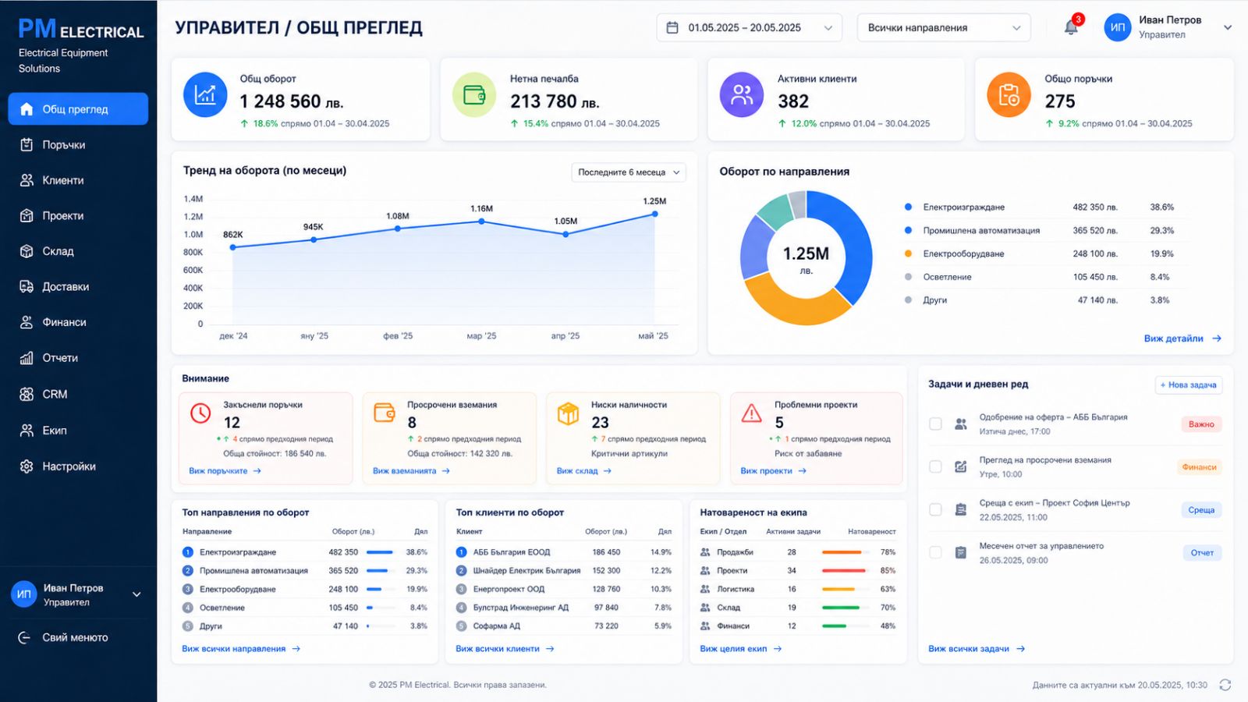Follow the Виж проекти link

tap(773, 471)
